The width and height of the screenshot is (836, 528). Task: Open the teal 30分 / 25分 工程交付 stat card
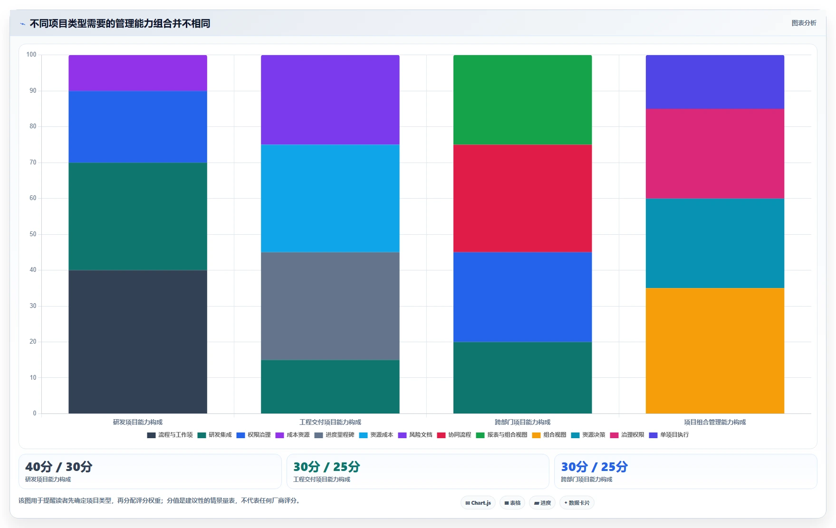click(418, 471)
